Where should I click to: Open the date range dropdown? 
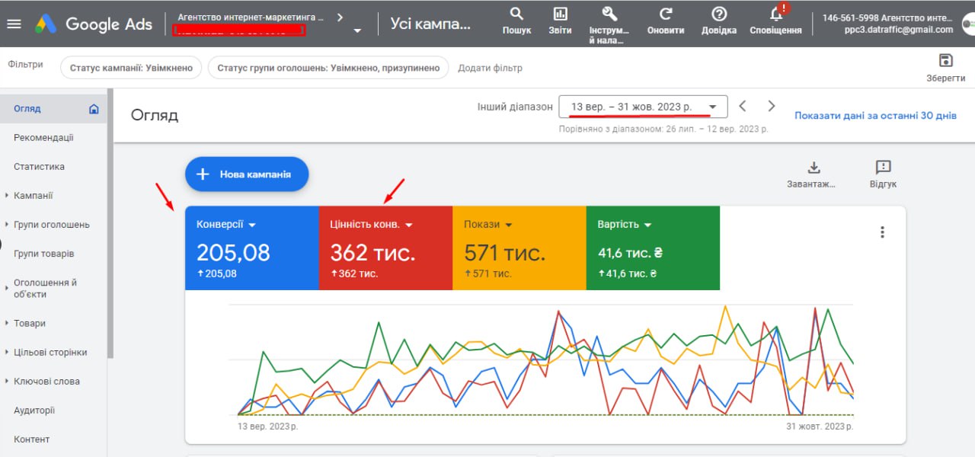point(643,107)
